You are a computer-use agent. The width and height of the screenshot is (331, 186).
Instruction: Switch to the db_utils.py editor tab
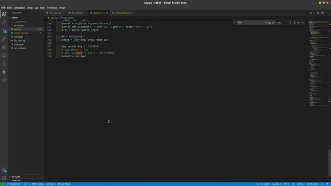point(77,13)
